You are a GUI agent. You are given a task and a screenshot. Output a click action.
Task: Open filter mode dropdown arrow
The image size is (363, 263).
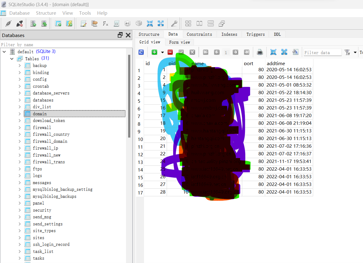(355, 53)
